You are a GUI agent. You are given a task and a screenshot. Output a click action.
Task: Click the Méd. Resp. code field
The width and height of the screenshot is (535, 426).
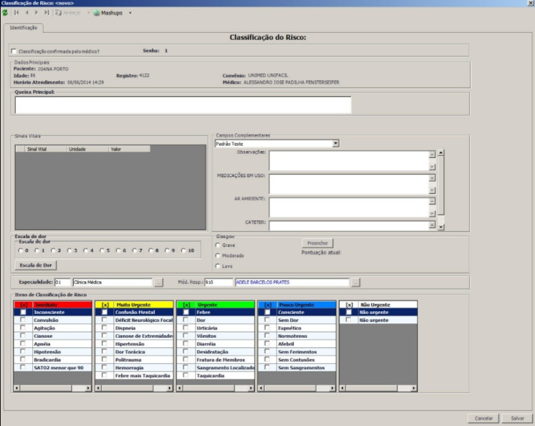[218, 282]
